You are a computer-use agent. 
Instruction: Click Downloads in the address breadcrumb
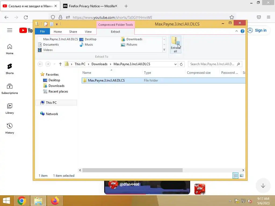(99, 64)
